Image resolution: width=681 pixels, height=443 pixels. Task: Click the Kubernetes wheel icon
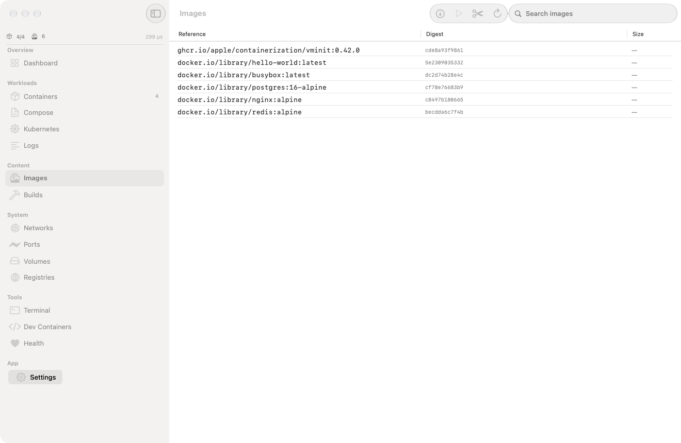[15, 129]
